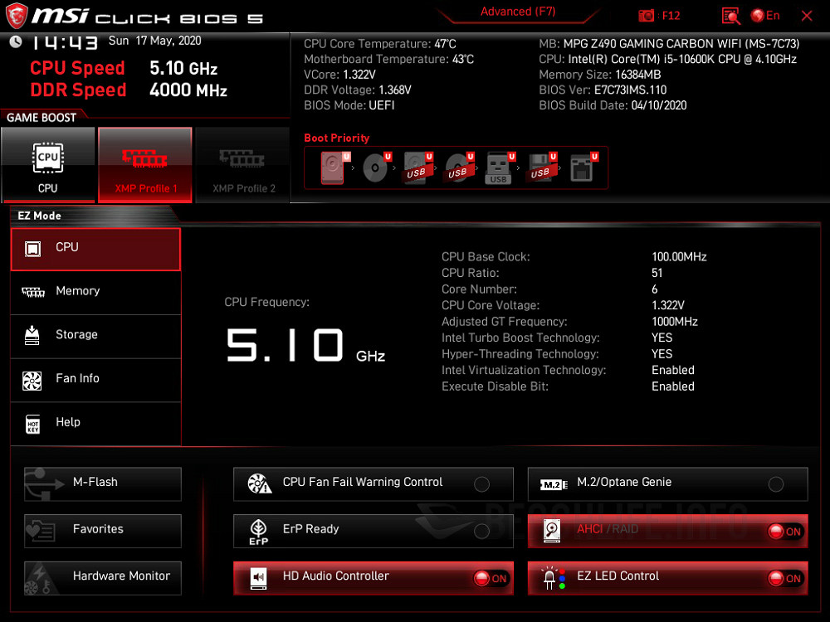
Task: Select the Memory sidebar icon
Action: (95, 292)
